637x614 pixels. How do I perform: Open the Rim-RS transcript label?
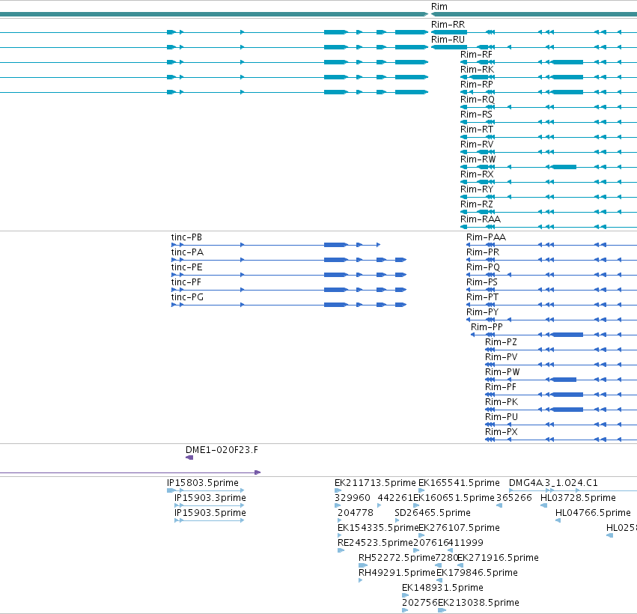476,115
